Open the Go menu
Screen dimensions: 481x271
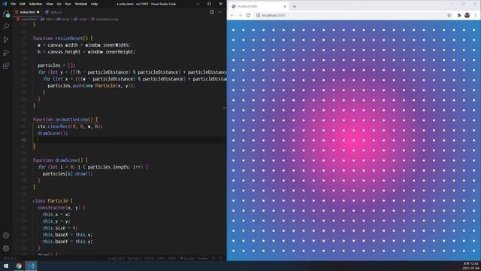tap(59, 4)
